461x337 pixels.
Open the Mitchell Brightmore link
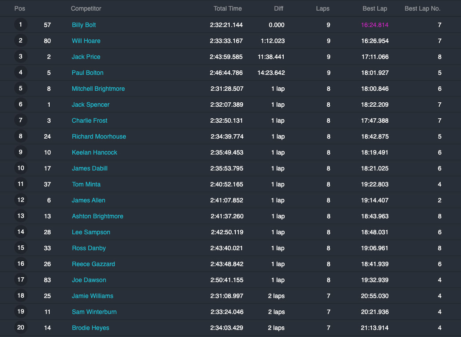(98, 89)
